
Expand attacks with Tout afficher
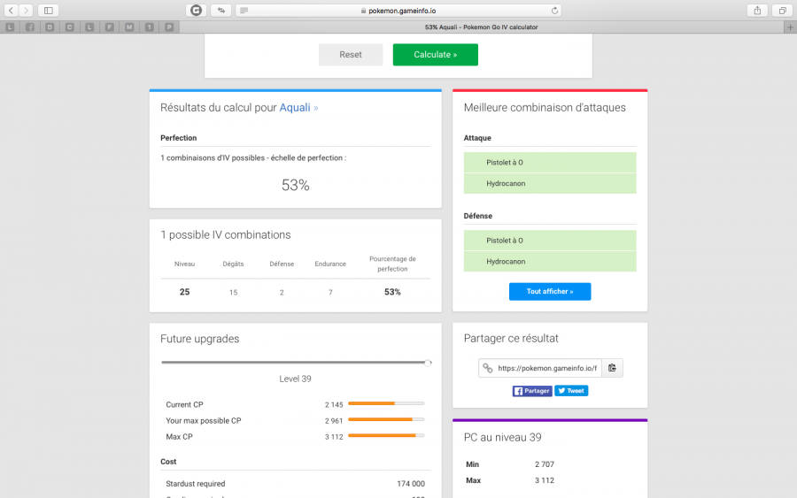[549, 292]
